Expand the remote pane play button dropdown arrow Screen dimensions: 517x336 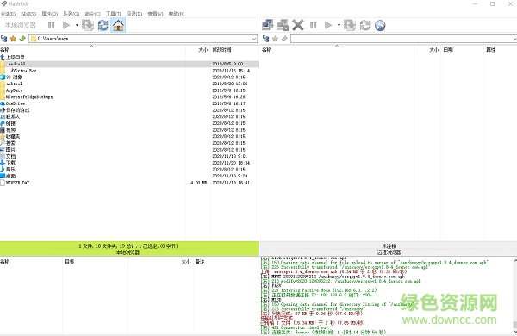339,25
